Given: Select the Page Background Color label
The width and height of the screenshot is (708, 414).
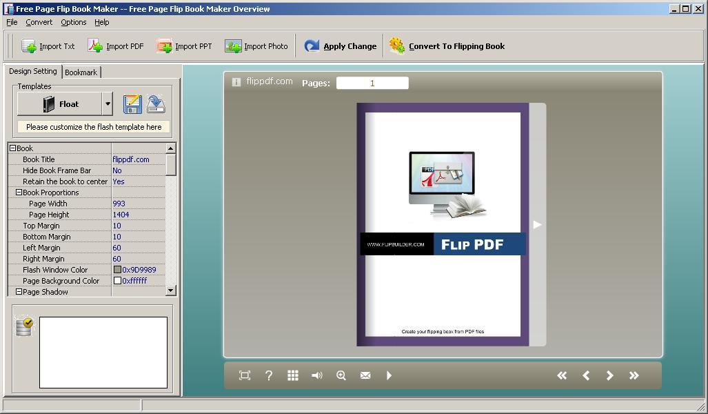Looking at the screenshot, I should point(61,281).
